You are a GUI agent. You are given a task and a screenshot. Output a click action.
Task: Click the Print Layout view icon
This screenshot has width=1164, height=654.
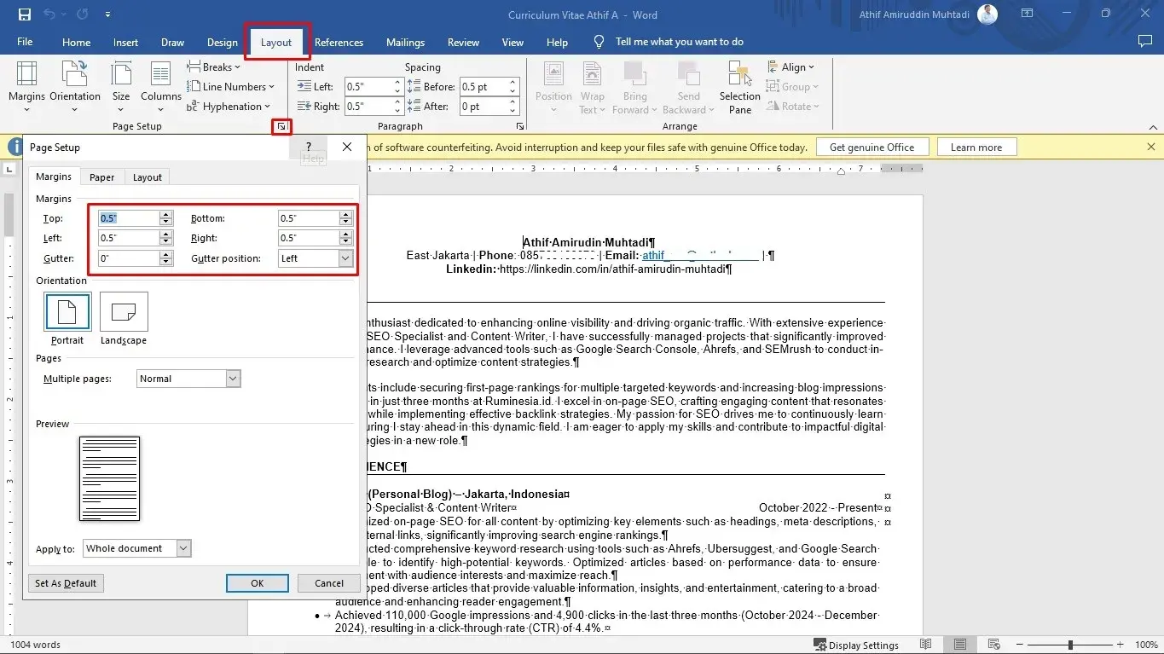tap(960, 645)
